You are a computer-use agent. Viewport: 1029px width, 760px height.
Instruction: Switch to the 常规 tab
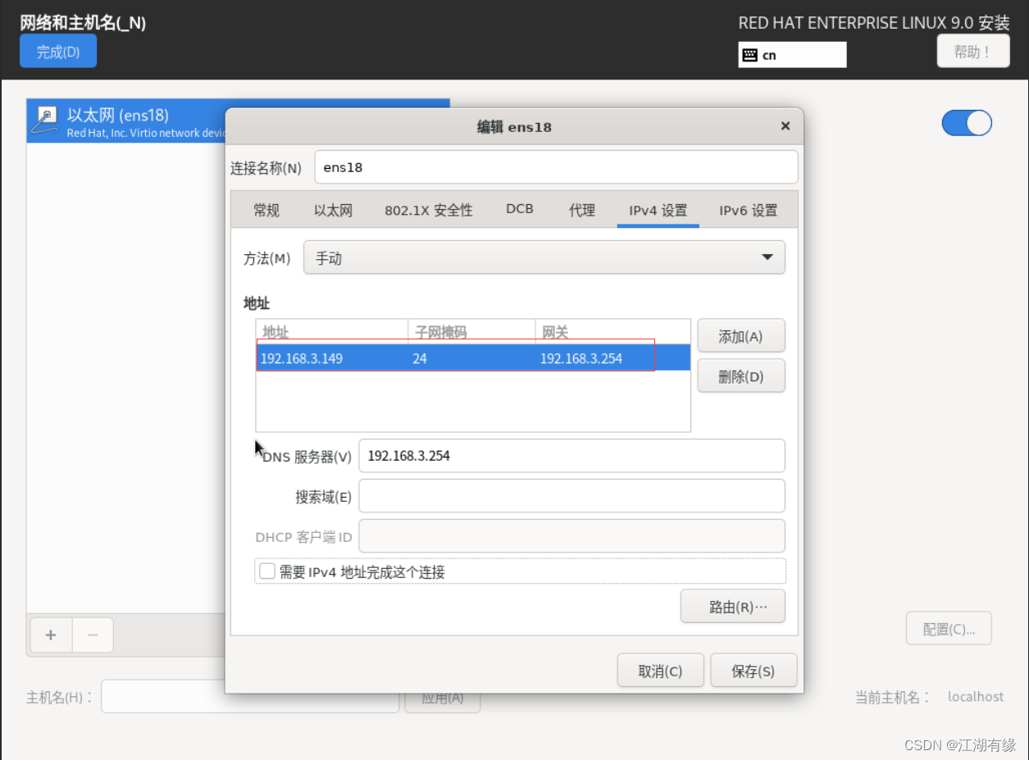click(266, 210)
